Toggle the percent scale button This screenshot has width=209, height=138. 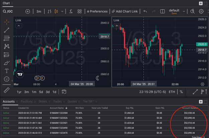[181, 92]
